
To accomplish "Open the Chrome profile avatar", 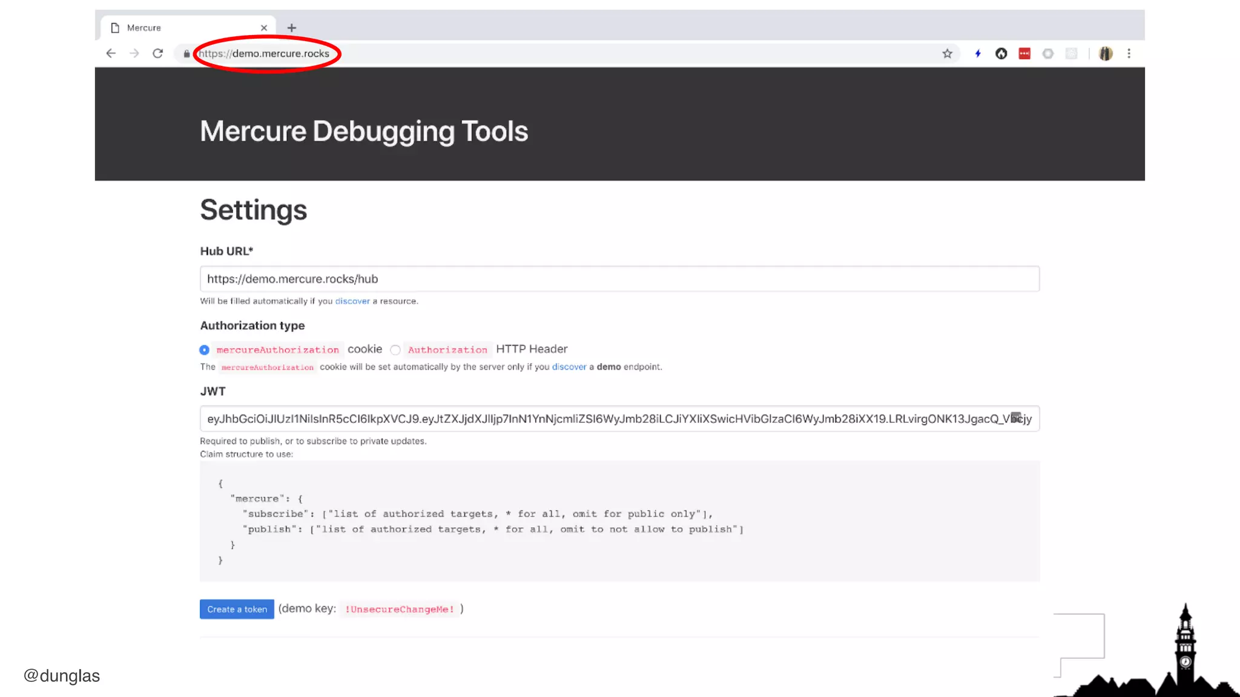I will click(x=1106, y=53).
